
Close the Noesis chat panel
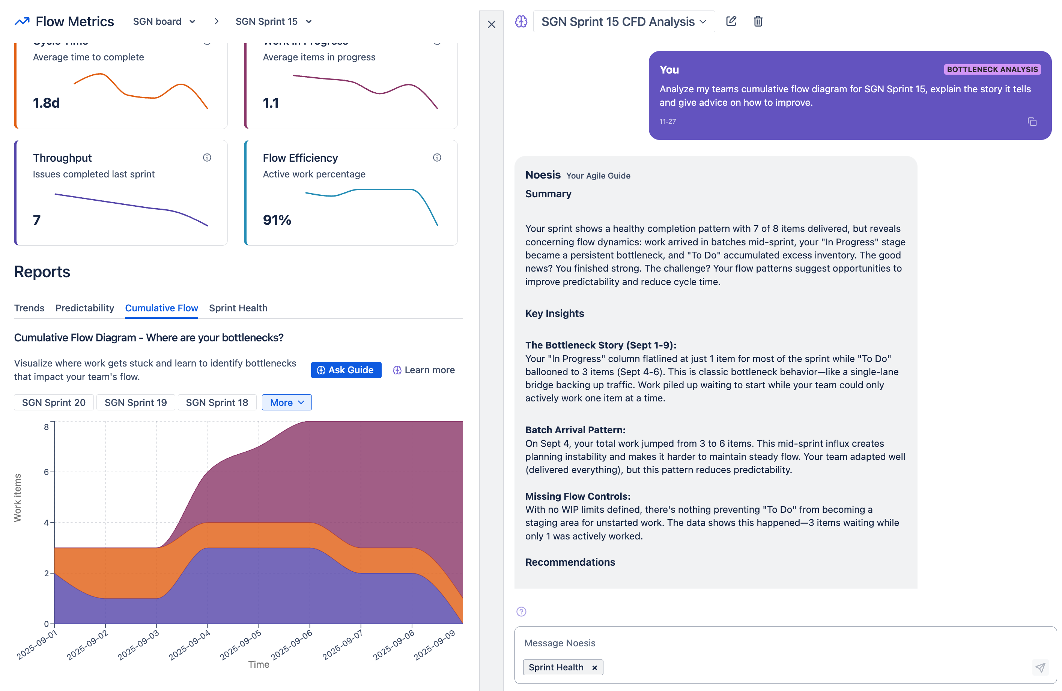pyautogui.click(x=491, y=24)
